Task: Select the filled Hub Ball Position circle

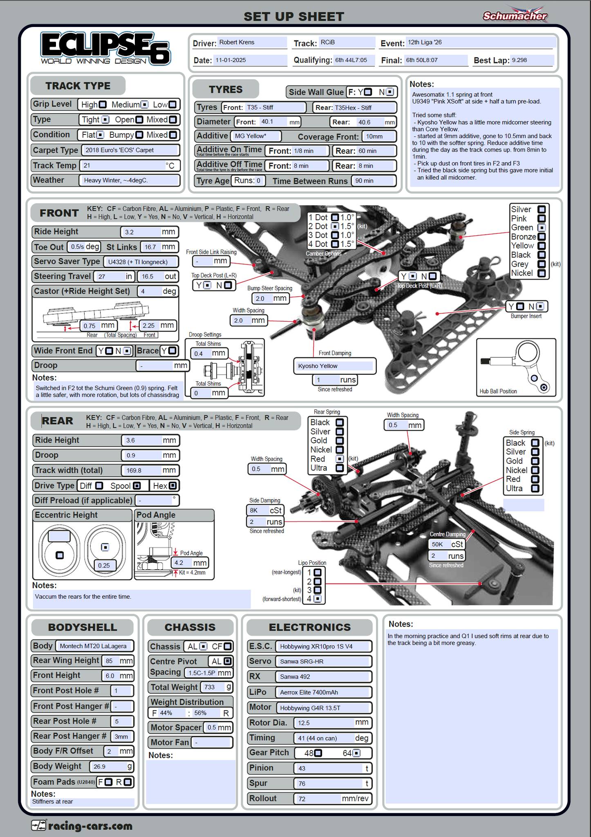Action: pos(544,387)
